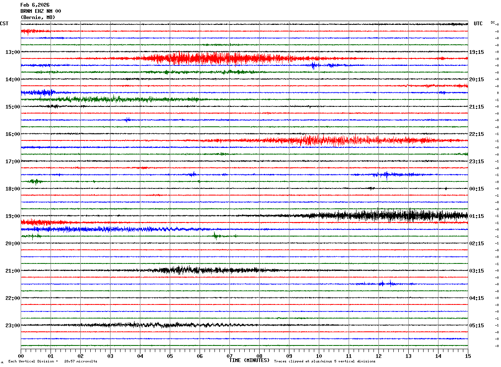Click minute tick label '10' on time axis
This screenshot has height=367, width=501.
click(319, 356)
